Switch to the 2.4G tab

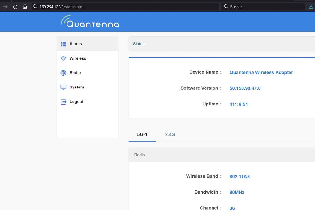(x=170, y=134)
